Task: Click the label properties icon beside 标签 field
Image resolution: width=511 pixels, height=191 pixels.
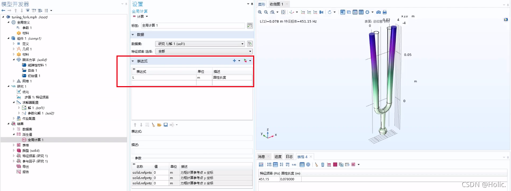Action: tap(250, 26)
